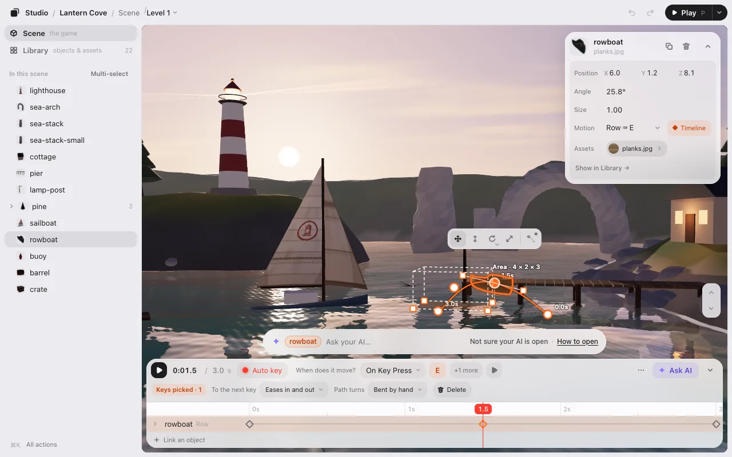Click the Play button
Screen dimensions: 732x457
pyautogui.click(x=689, y=13)
